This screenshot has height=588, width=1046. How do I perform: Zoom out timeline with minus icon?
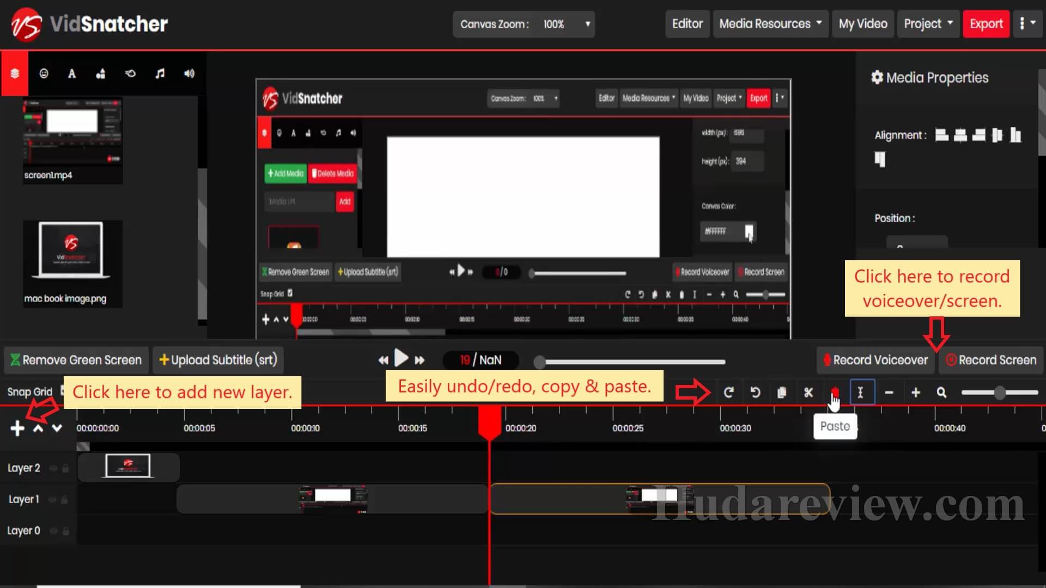click(x=889, y=393)
